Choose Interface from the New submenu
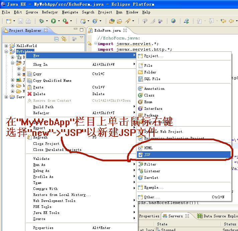The width and height of the screenshot is (238, 231). 184,108
